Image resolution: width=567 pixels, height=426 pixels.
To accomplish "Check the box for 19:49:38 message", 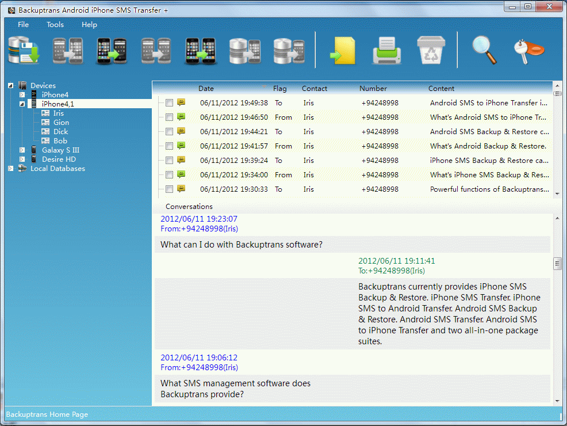I will pyautogui.click(x=169, y=103).
